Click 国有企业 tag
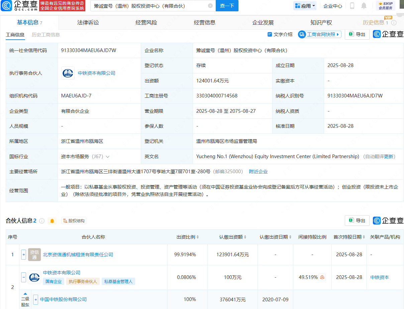 (x=54, y=282)
